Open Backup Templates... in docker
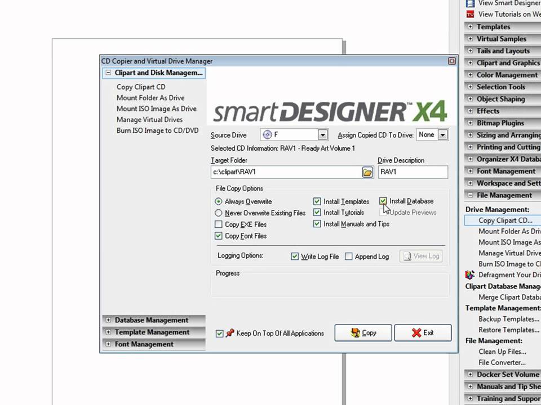 point(508,319)
